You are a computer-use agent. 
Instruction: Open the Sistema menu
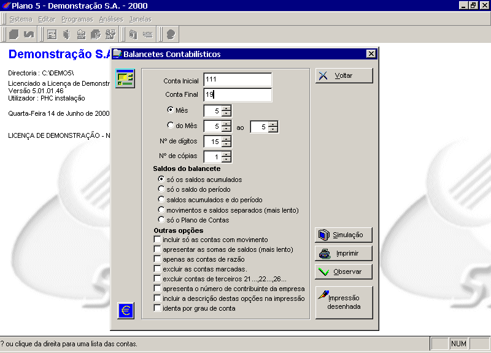click(x=21, y=19)
